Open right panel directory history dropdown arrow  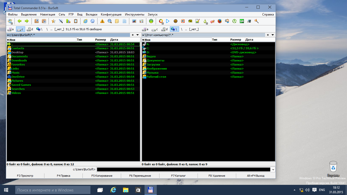pos(273,35)
